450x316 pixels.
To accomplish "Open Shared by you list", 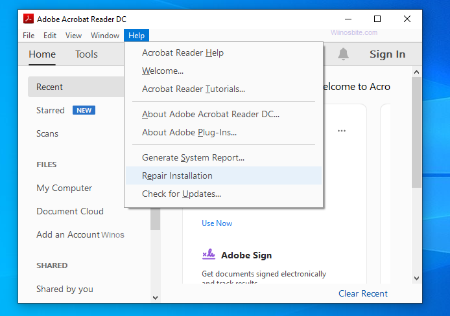I will point(65,289).
